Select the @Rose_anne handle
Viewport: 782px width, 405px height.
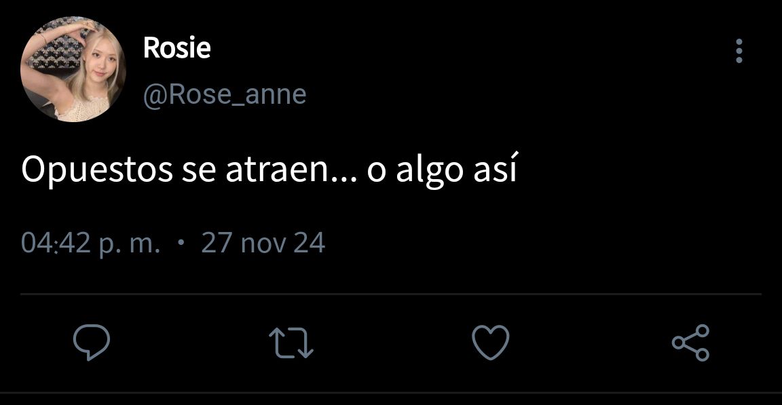click(225, 94)
